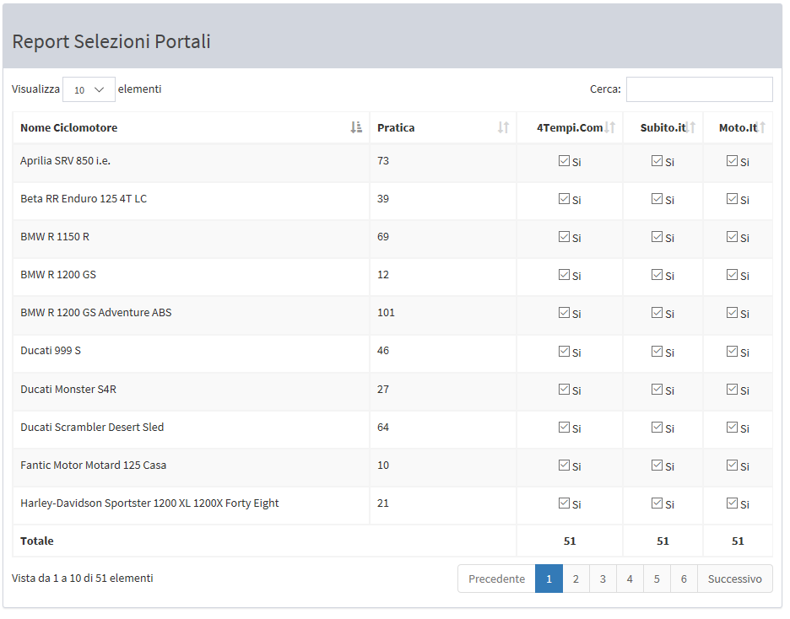The height and width of the screenshot is (619, 790).
Task: Click the Fantic Motor Motard 125 Casa name
Action: coord(93,466)
